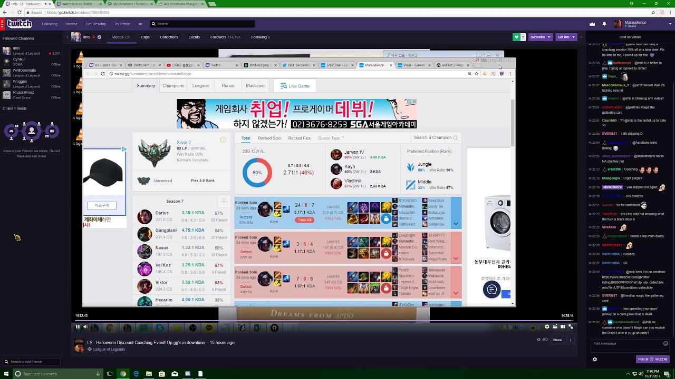
Task: Open the Cortana microphone in taskbar
Action: tap(98, 374)
